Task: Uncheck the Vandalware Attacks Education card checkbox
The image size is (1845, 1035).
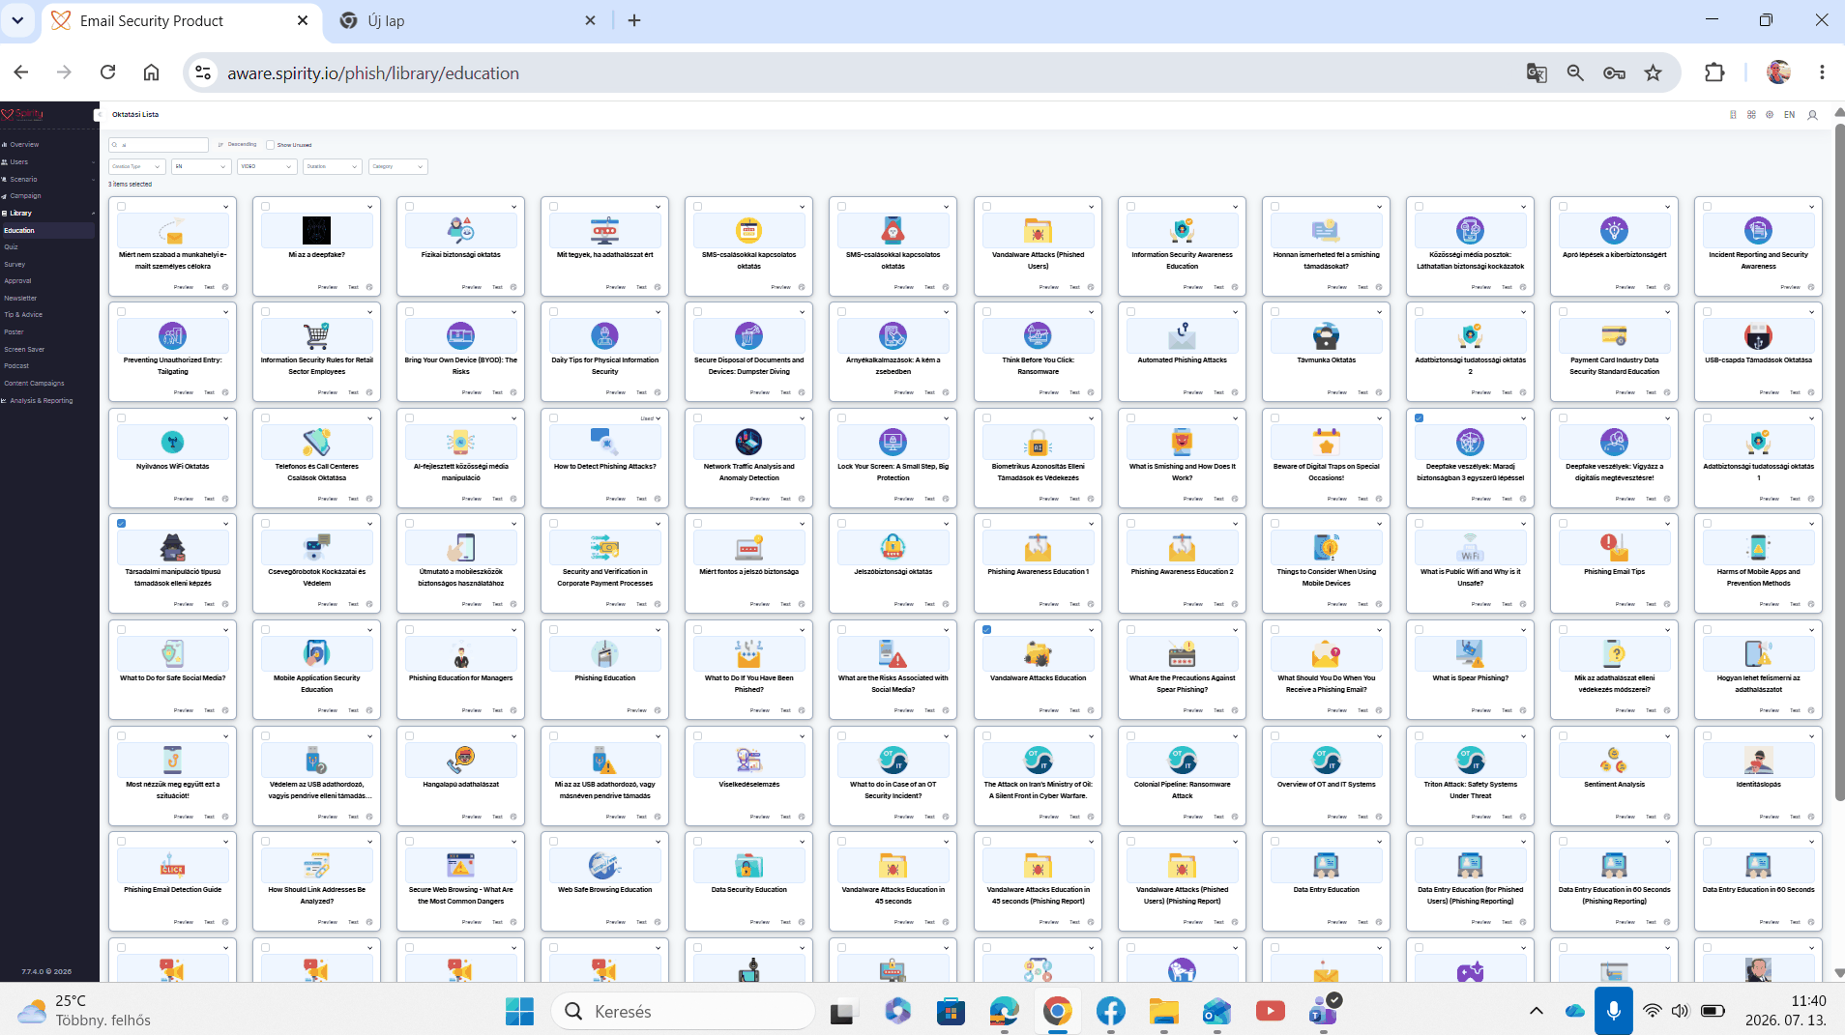Action: click(x=986, y=629)
